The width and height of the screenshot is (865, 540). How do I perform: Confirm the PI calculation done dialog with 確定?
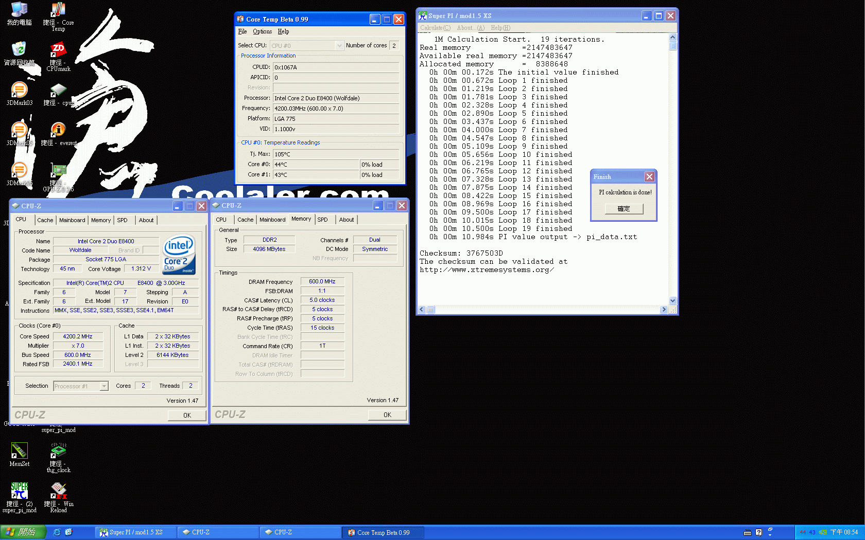[624, 209]
